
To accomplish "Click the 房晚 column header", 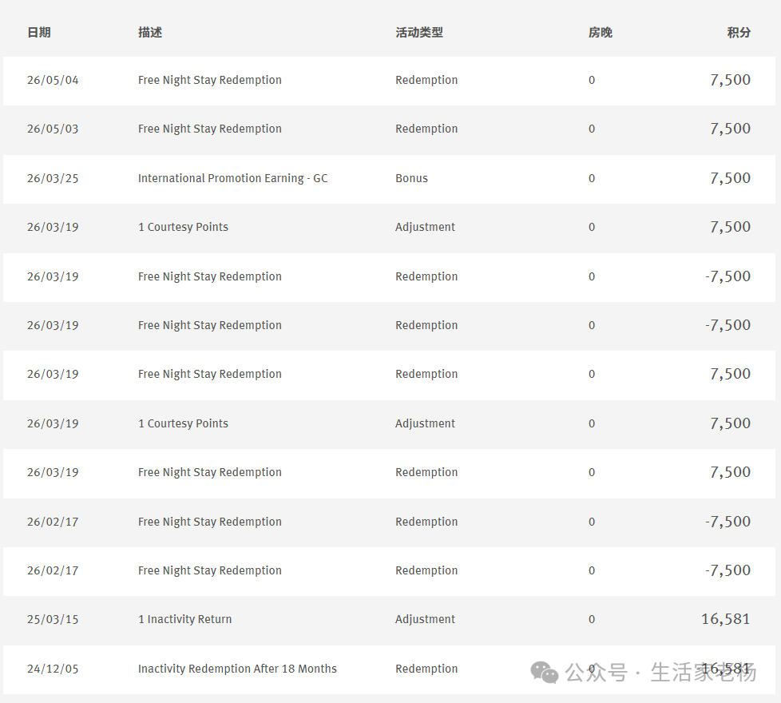I will [601, 33].
